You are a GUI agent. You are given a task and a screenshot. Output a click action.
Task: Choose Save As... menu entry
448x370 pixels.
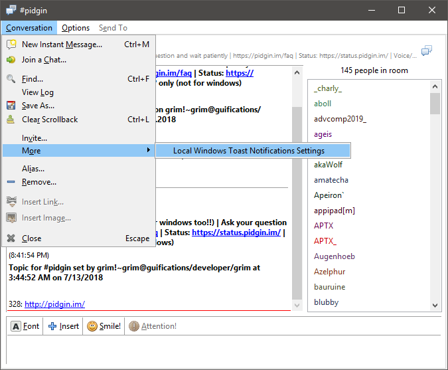coord(79,106)
